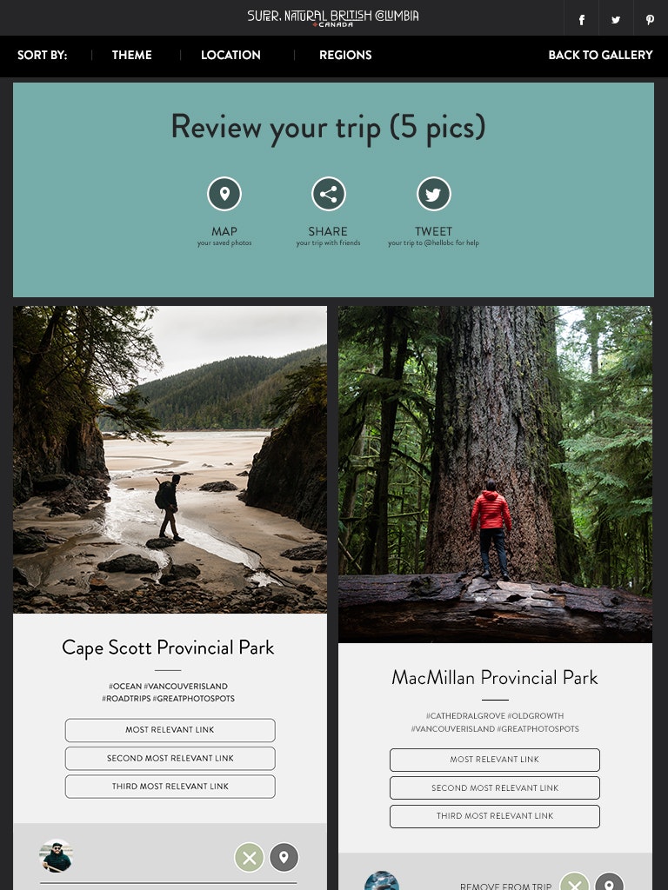Screen dimensions: 668x890
Task: Go back to the gallery
Action: (600, 55)
